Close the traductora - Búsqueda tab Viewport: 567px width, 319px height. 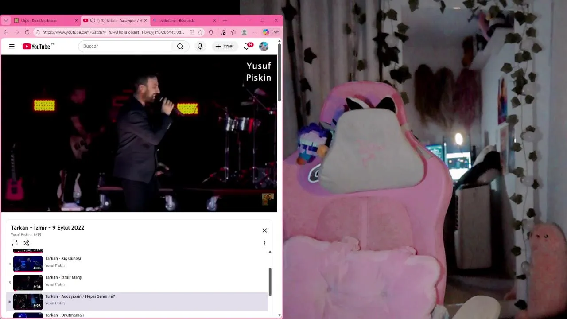tap(214, 20)
